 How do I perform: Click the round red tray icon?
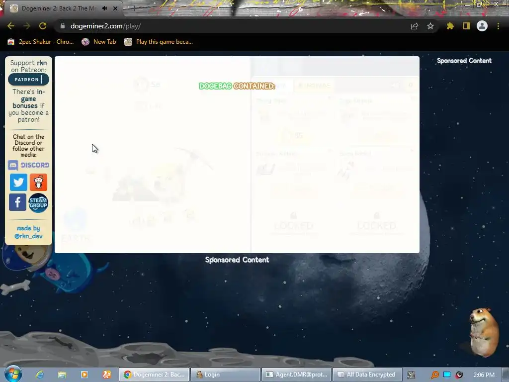coord(459,375)
